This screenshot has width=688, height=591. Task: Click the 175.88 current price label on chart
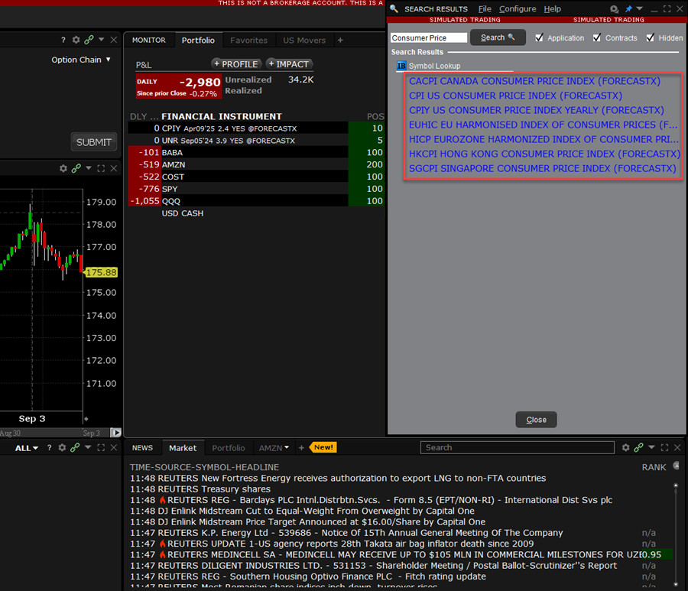tap(102, 272)
